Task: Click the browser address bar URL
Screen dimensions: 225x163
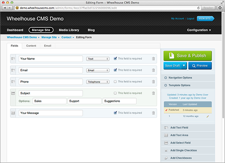Action: pyautogui.click(x=68, y=8)
